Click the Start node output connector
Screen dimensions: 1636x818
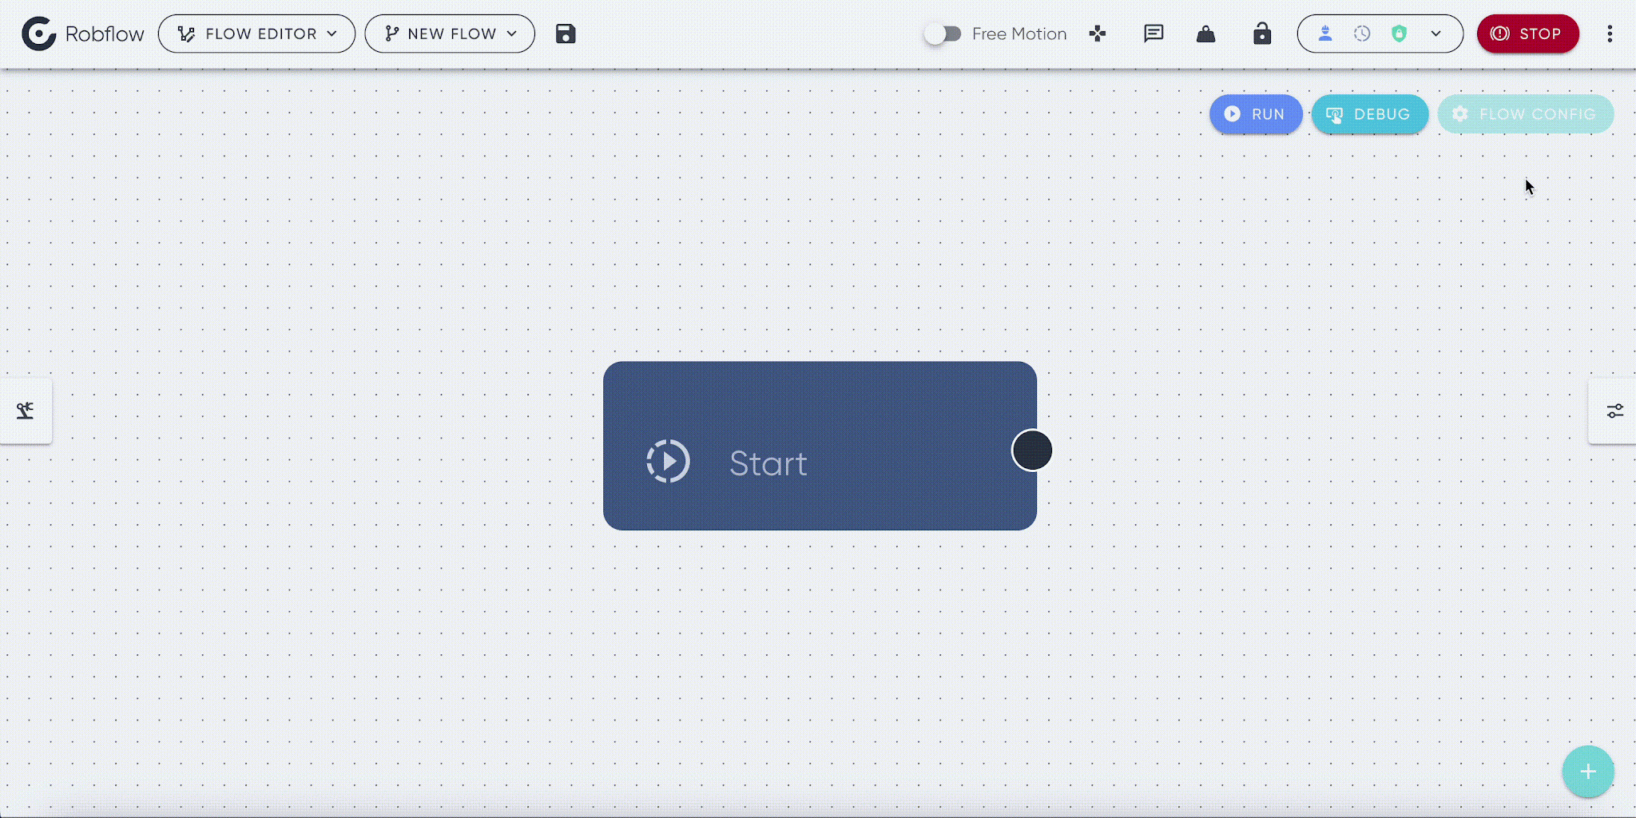click(1032, 451)
